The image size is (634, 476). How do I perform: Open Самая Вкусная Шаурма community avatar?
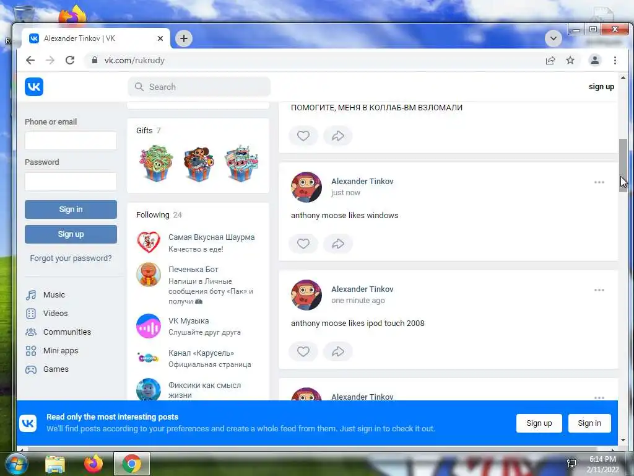(149, 242)
